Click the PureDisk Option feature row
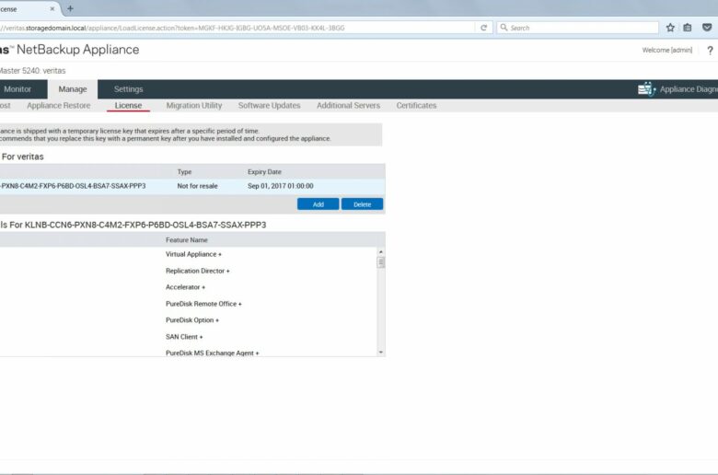The width and height of the screenshot is (718, 475). (192, 320)
